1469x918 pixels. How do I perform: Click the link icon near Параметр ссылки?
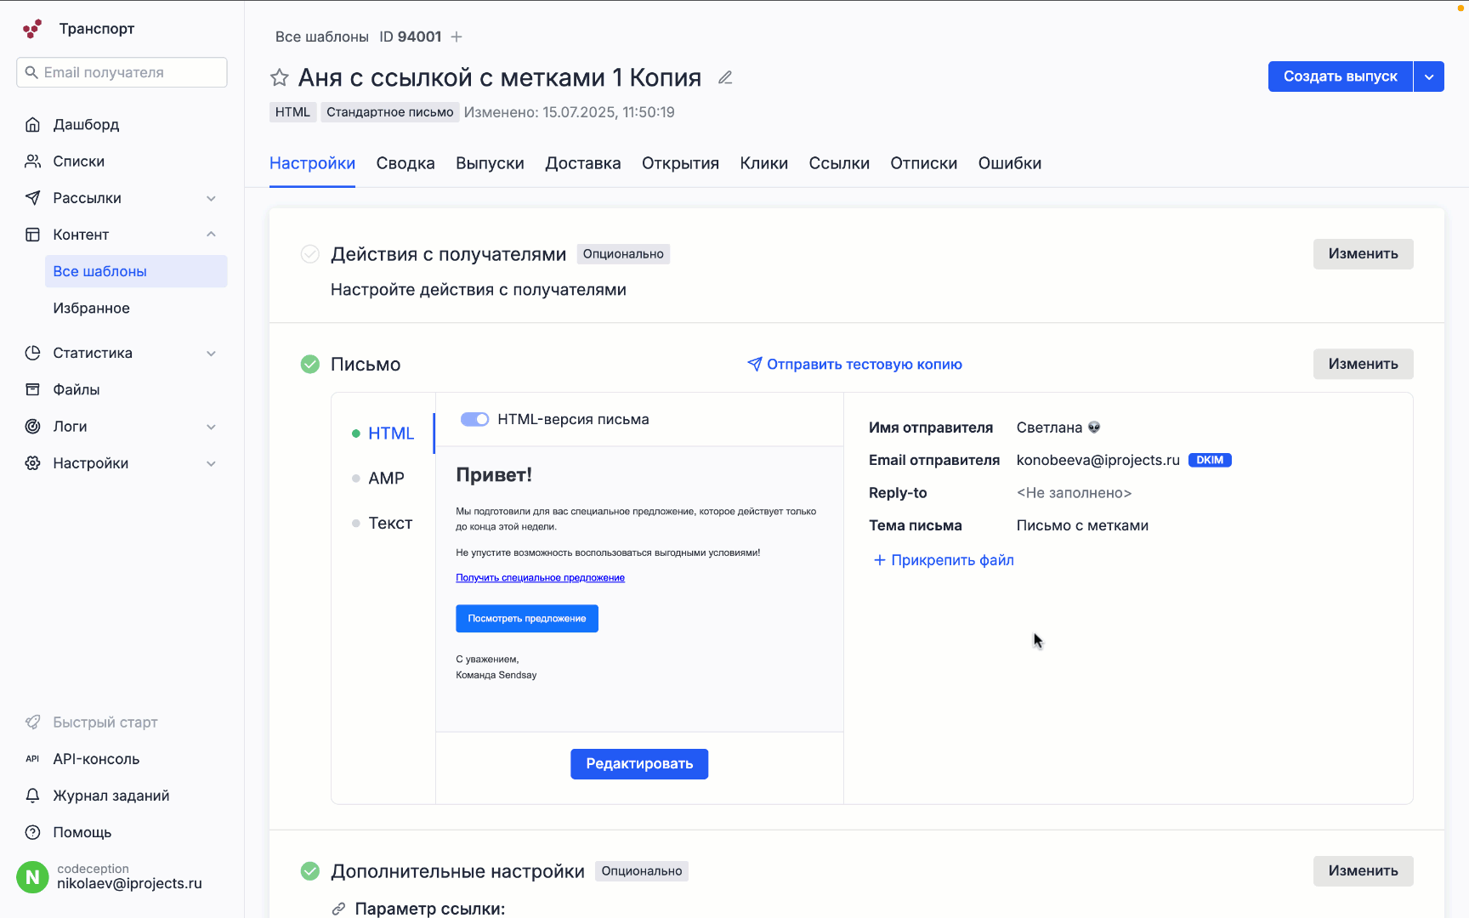tap(338, 909)
